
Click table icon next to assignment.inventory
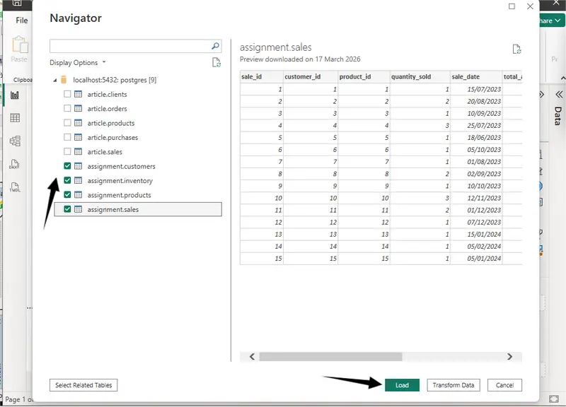tap(78, 181)
